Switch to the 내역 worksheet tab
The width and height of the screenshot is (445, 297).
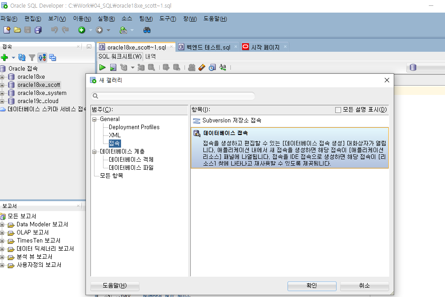(150, 57)
